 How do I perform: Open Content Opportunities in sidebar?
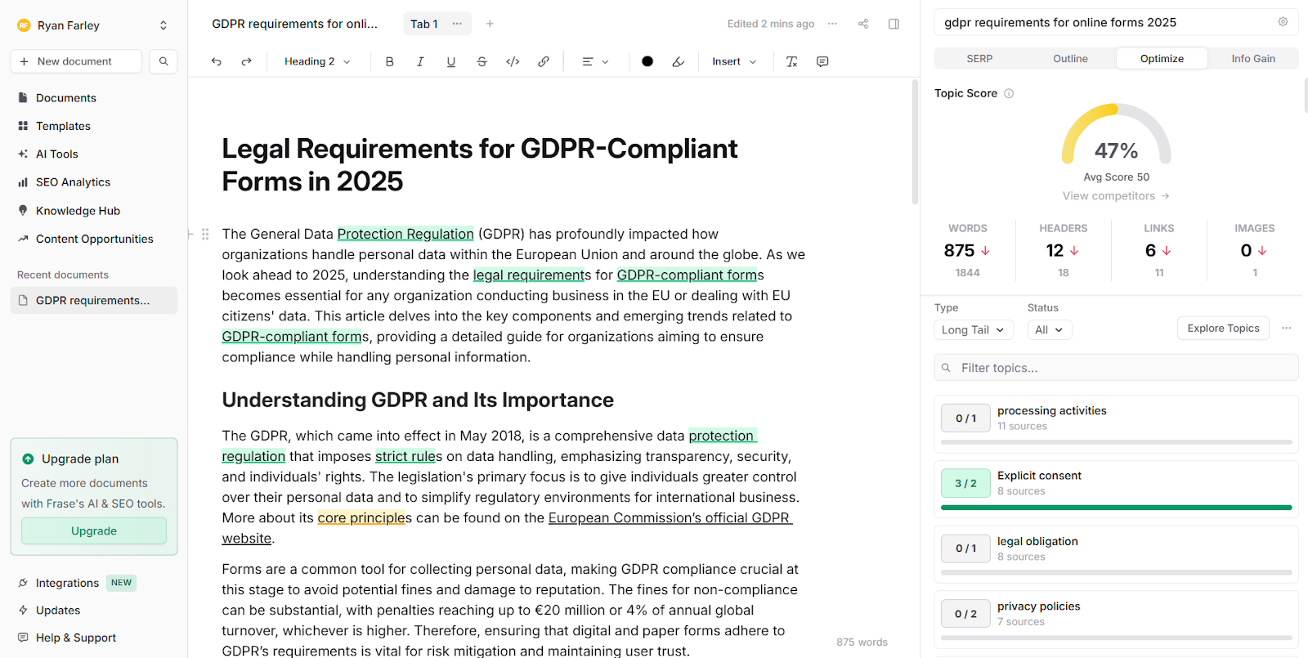(x=94, y=239)
